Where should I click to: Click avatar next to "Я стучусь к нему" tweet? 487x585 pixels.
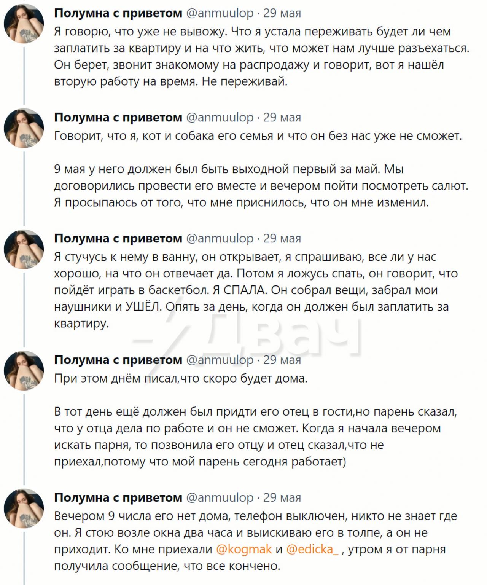click(x=24, y=249)
